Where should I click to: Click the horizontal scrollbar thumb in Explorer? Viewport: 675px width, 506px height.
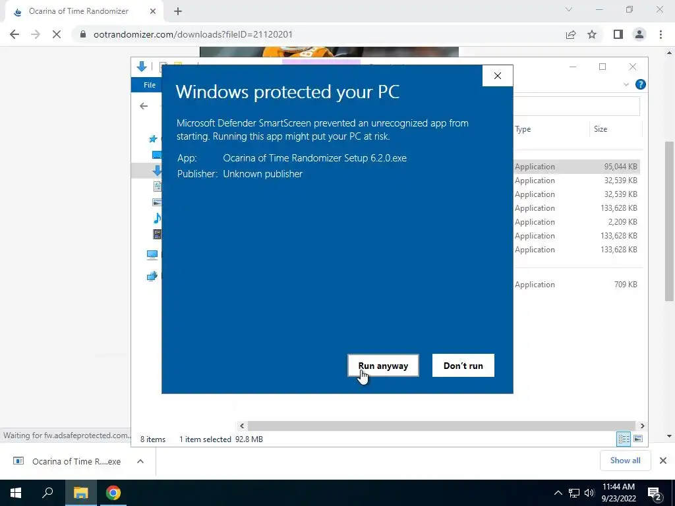[441, 426]
